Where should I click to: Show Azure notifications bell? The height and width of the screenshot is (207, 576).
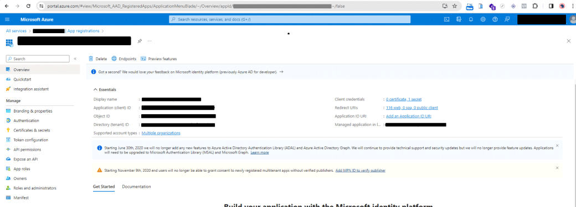[471, 19]
